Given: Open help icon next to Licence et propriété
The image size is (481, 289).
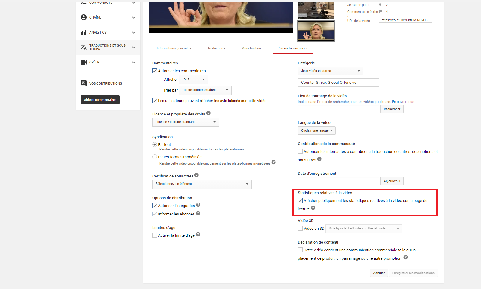Looking at the screenshot, I should tap(209, 113).
